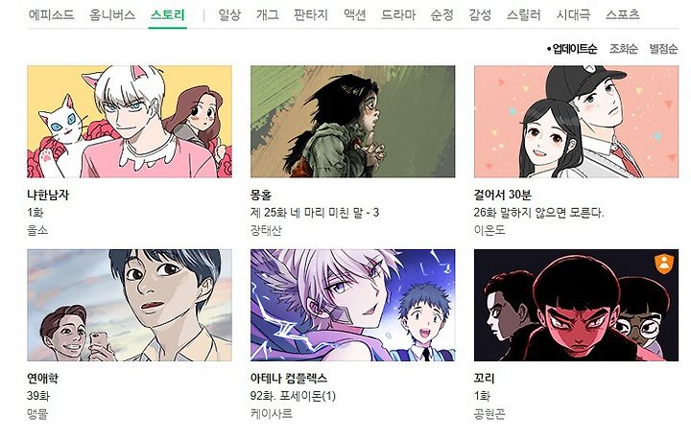Open episode 제 25화 네 마리 미친 말 - 3
Viewport: 691px width, 439px height.
[x=315, y=213]
